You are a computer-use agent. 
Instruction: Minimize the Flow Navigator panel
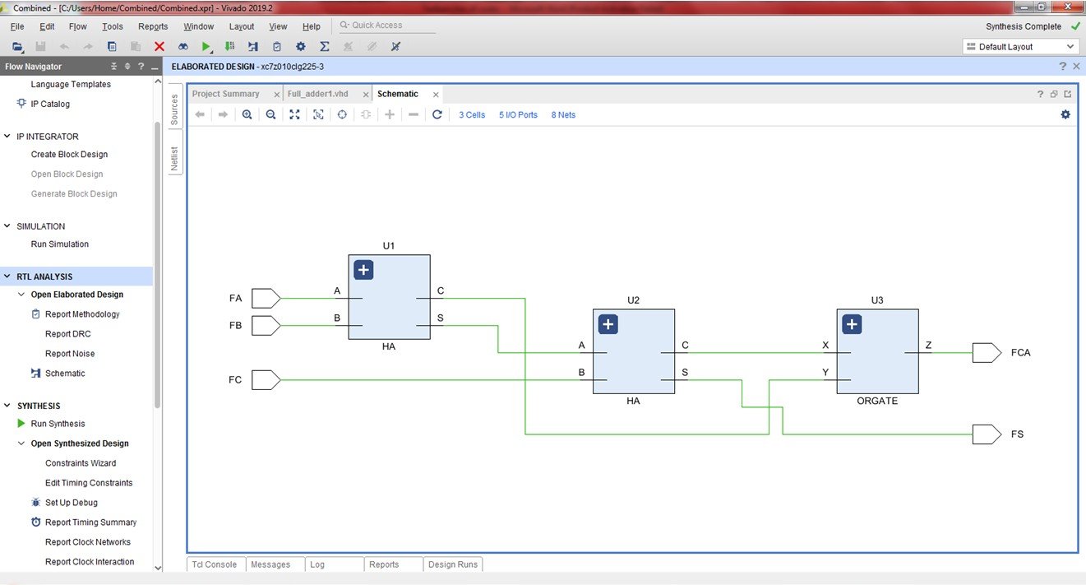point(154,67)
